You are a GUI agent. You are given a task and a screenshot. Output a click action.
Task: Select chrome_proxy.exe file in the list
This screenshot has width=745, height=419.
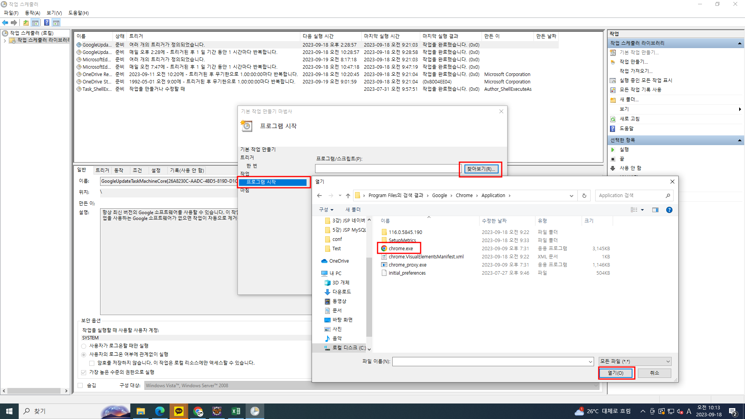pyautogui.click(x=407, y=265)
